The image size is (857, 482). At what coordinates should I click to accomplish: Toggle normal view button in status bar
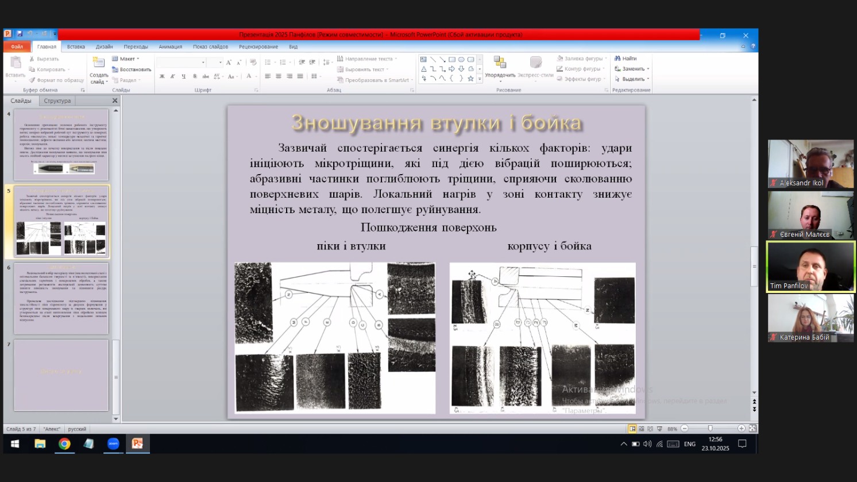point(632,429)
